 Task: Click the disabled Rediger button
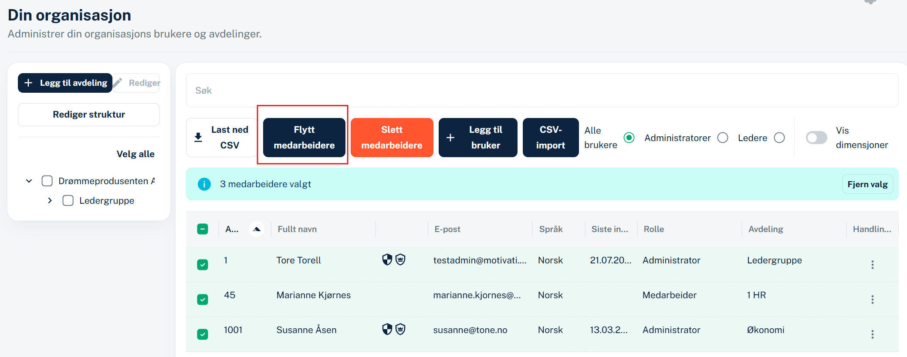[137, 83]
